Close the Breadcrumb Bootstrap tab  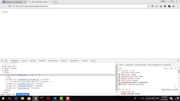tap(25, 2)
